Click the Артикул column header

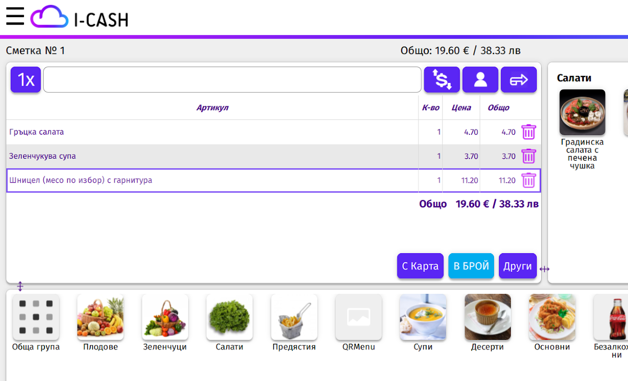pyautogui.click(x=212, y=108)
